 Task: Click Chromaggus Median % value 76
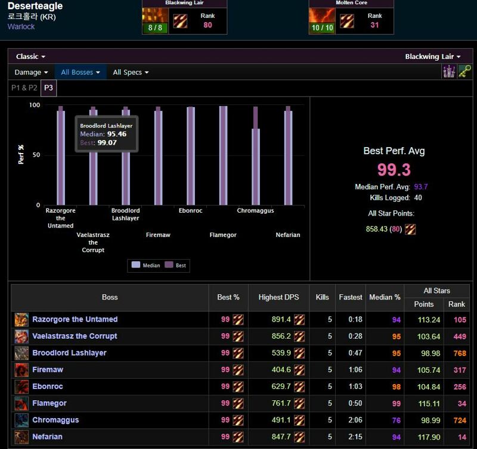click(396, 420)
